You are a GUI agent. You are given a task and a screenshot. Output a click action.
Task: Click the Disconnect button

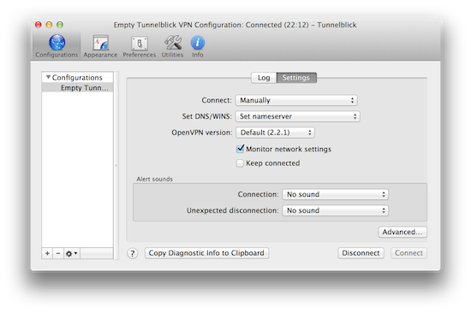coord(361,253)
